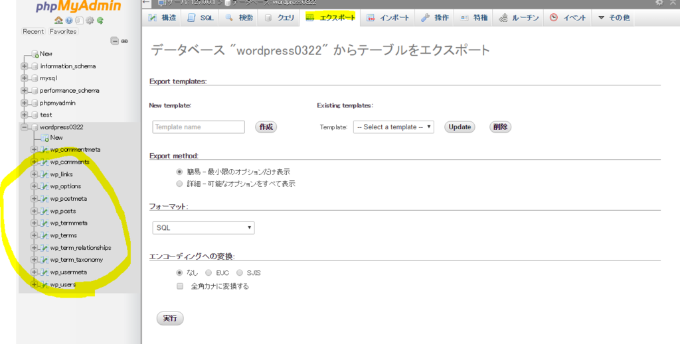Click wp_options table icon
The height and width of the screenshot is (344, 680).
[44, 186]
